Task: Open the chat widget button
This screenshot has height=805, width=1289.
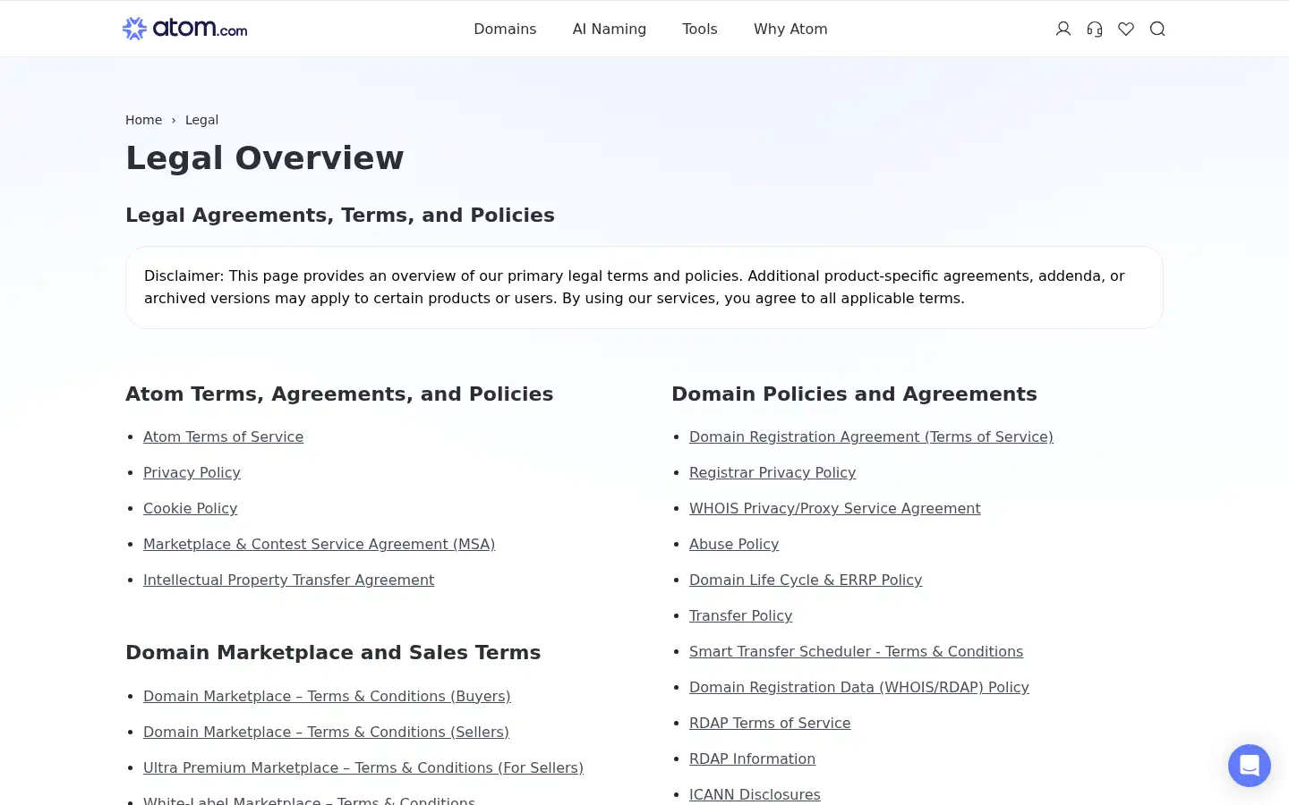Action: click(x=1250, y=766)
